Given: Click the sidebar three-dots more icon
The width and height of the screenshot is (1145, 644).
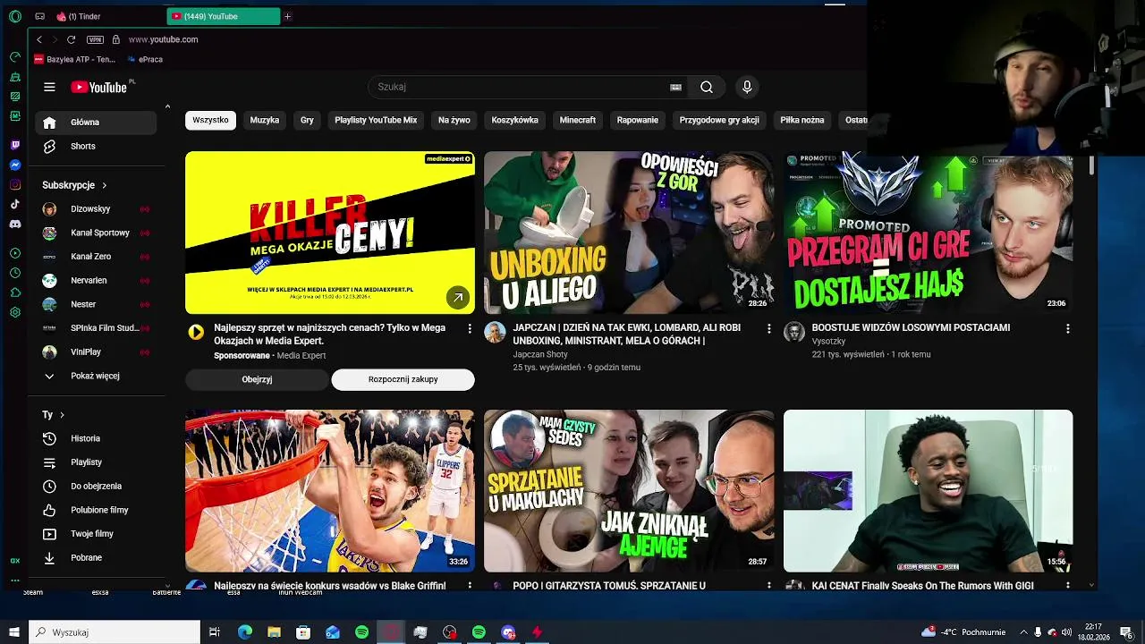Looking at the screenshot, I should [x=15, y=580].
